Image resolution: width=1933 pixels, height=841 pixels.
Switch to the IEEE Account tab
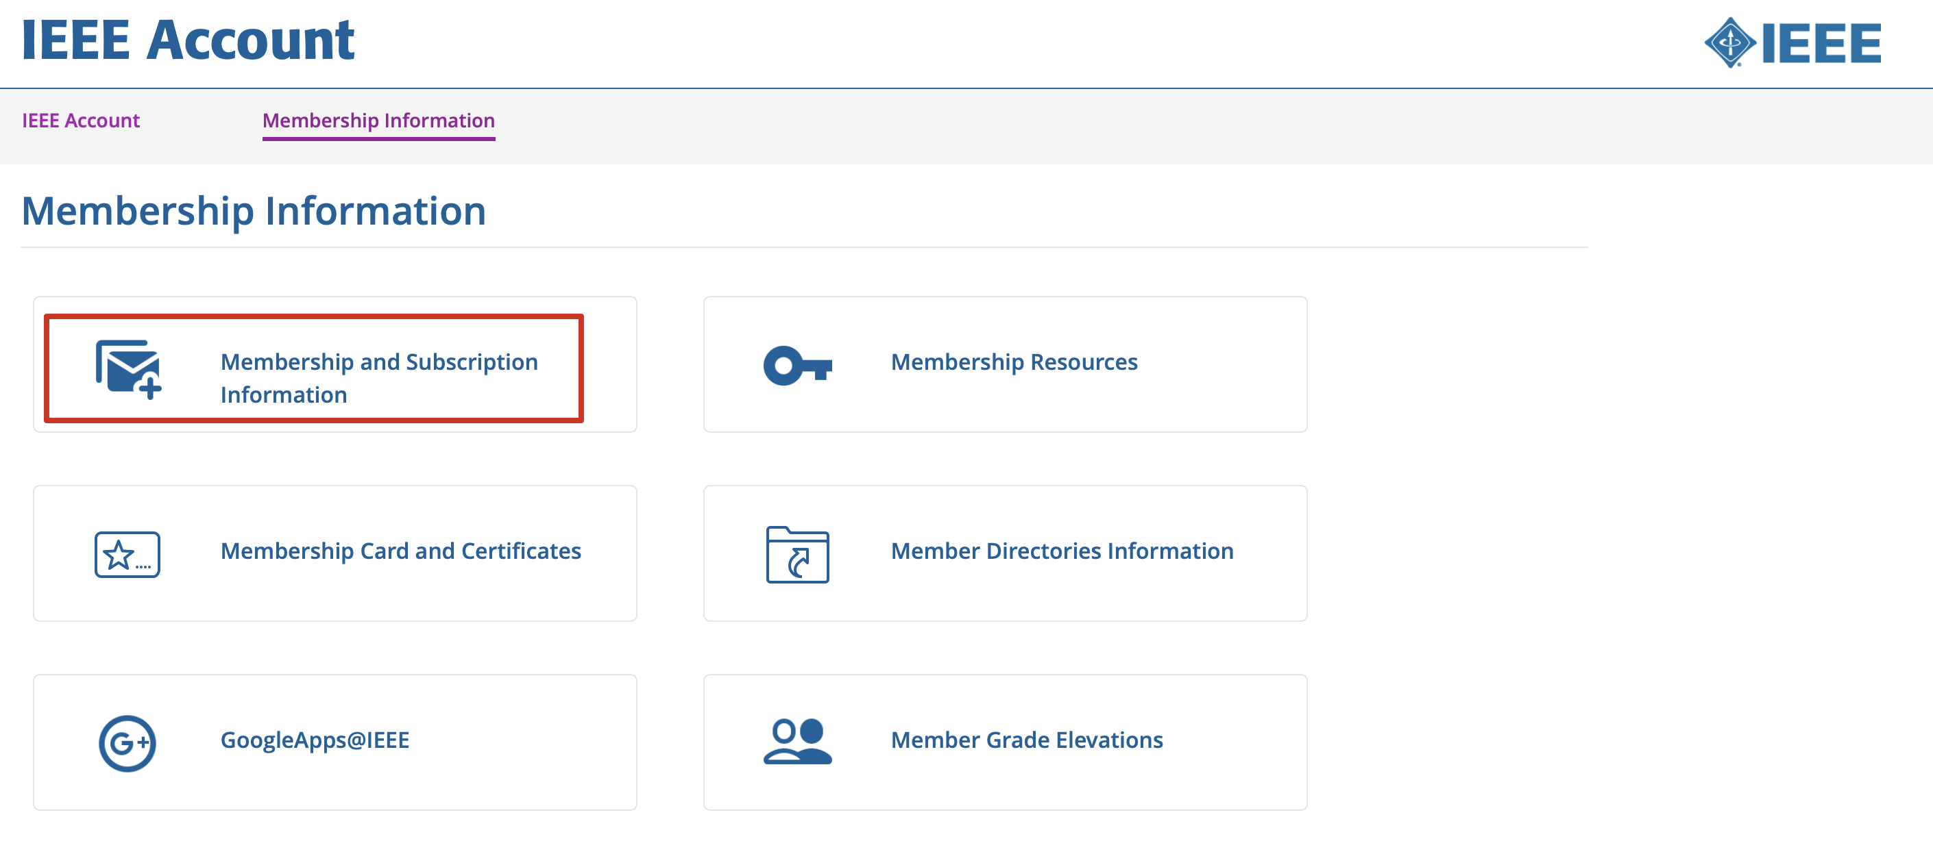[81, 121]
